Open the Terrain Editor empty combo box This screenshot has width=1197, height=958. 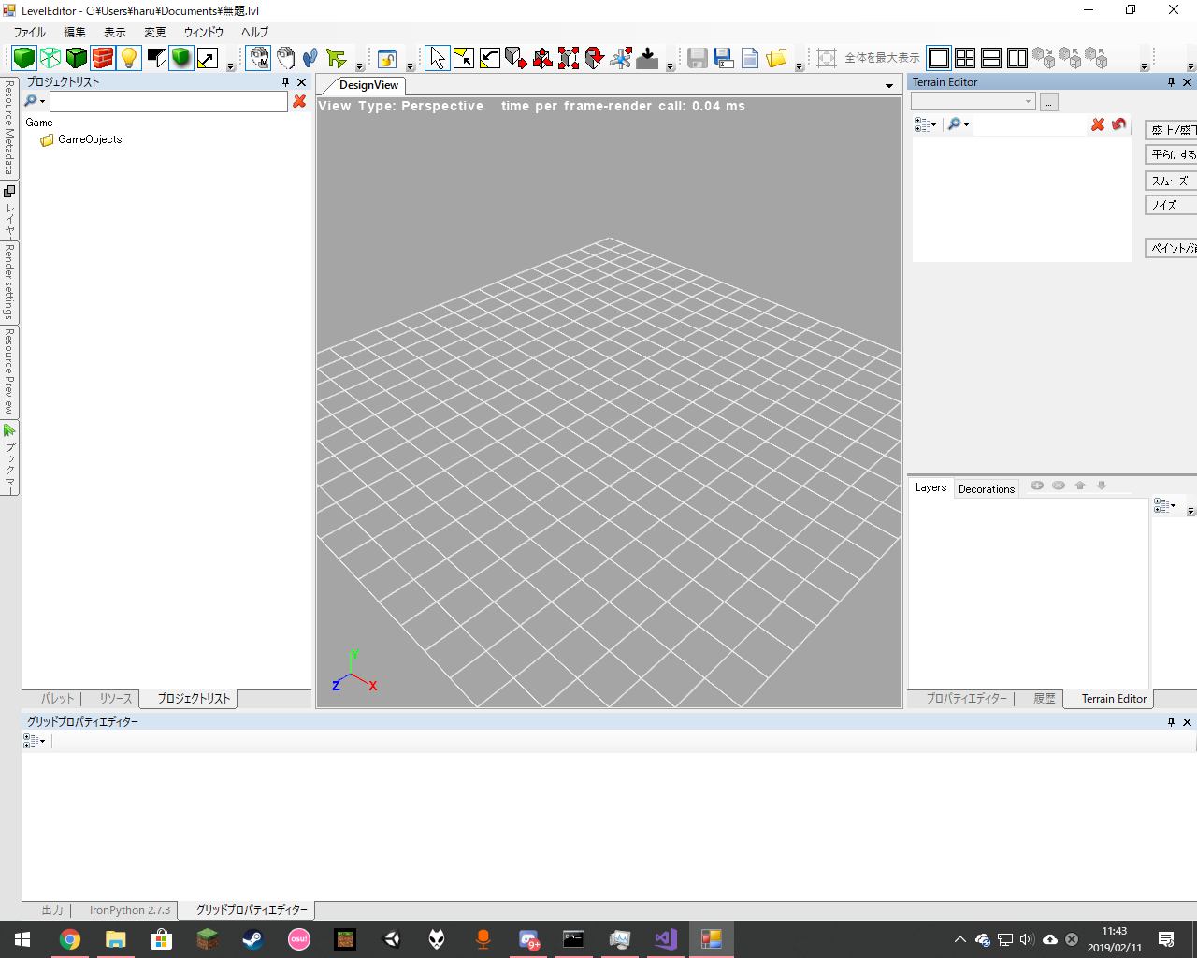point(973,101)
